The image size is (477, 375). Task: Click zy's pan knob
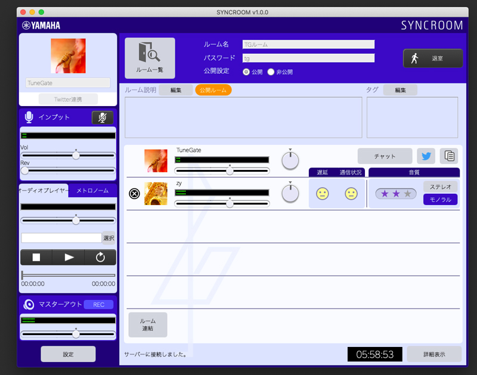click(290, 193)
